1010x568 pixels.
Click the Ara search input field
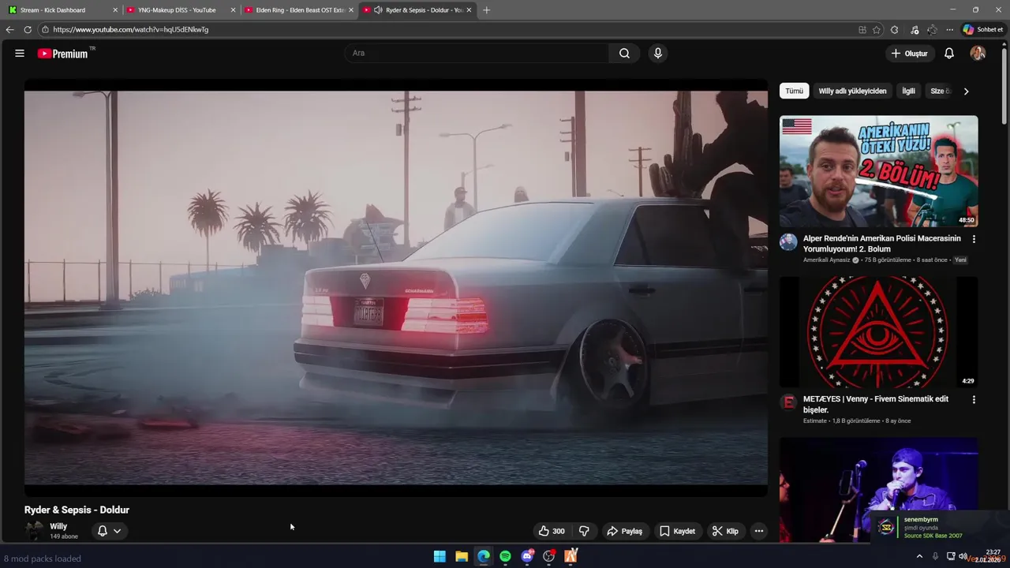(476, 54)
